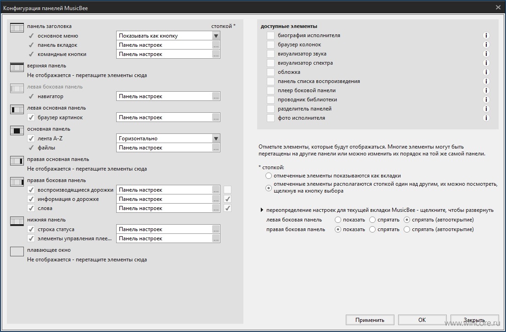The width and height of the screenshot is (506, 332).
Task: Open settings ellipsis for навигатор
Action: pyautogui.click(x=216, y=96)
